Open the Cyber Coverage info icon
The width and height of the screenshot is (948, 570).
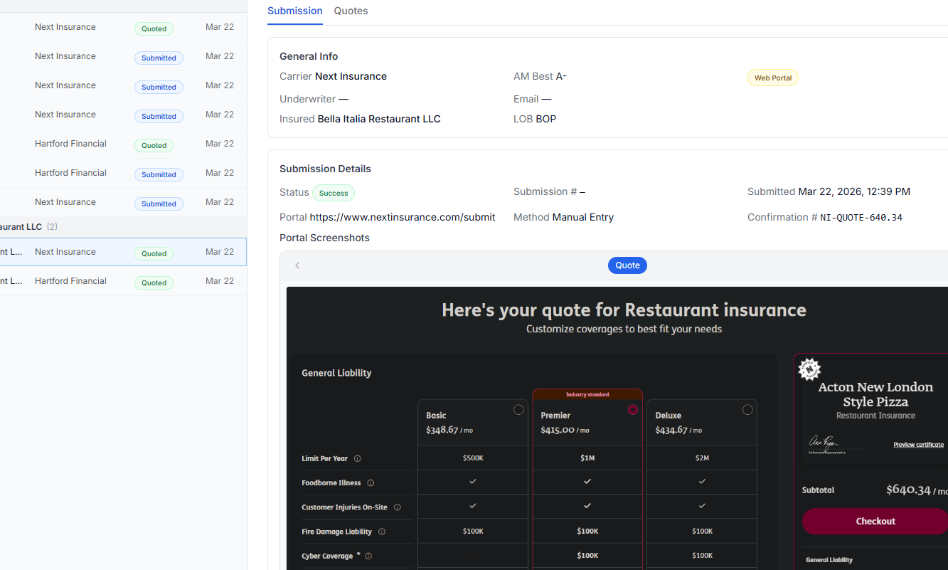pyautogui.click(x=370, y=556)
